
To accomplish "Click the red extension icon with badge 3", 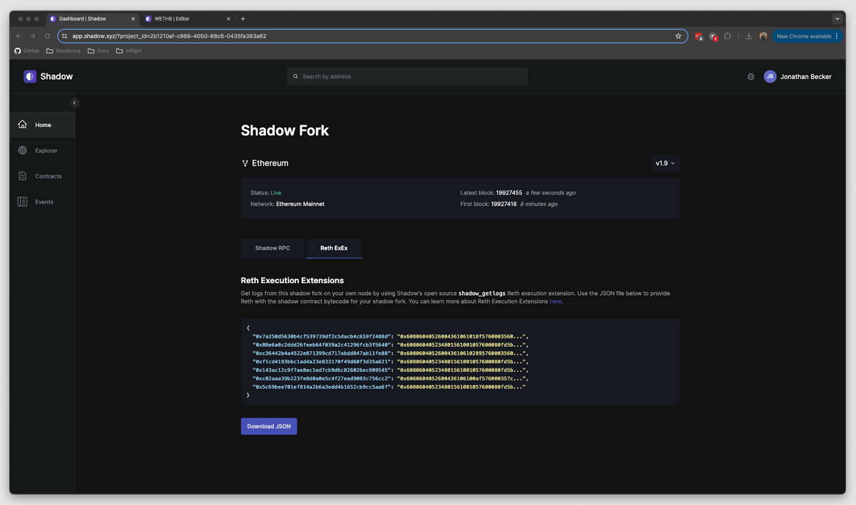I will (x=699, y=36).
